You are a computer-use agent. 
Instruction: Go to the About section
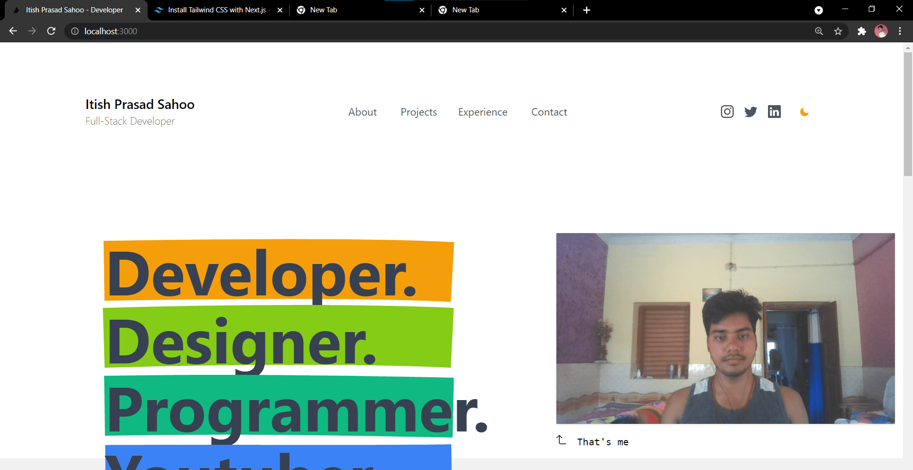(362, 112)
